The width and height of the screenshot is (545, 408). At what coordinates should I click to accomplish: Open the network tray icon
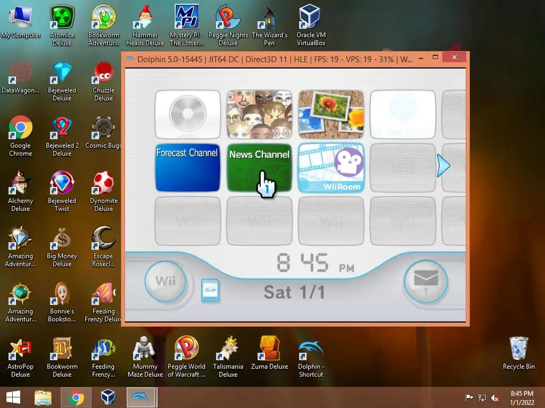click(482, 398)
